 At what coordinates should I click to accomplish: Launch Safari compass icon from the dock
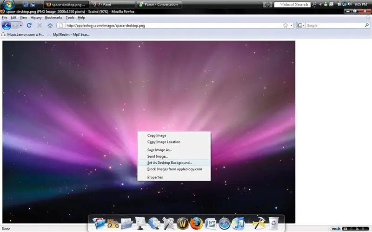pyautogui.click(x=224, y=224)
